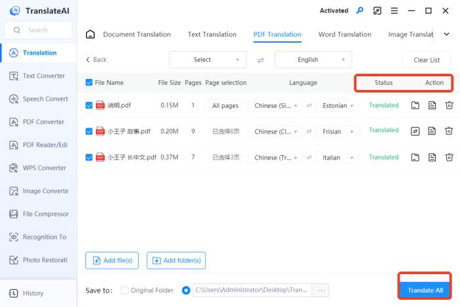Open Chinese (Si... source dropdown
Viewport: 460px width, 307px height.
pos(275,106)
